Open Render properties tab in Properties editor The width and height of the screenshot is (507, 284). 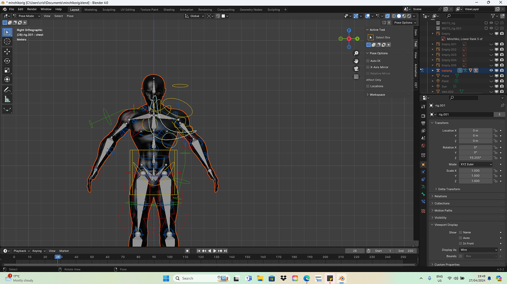coord(423,116)
